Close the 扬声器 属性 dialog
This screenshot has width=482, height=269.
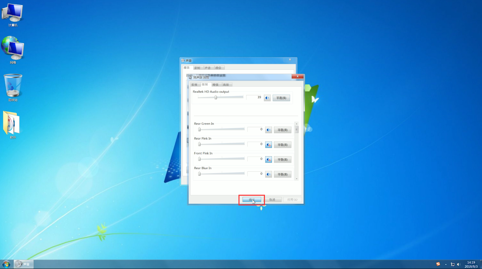click(x=297, y=77)
